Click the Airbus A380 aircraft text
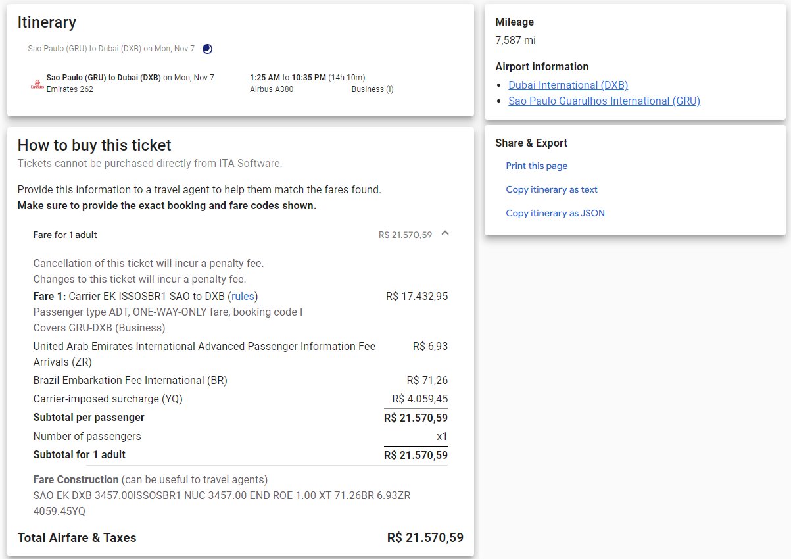The image size is (791, 559). (x=272, y=89)
